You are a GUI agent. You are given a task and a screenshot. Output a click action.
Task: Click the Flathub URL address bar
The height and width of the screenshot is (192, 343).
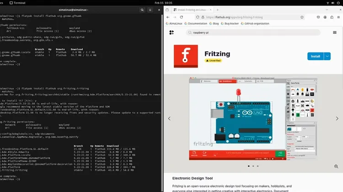click(x=249, y=17)
